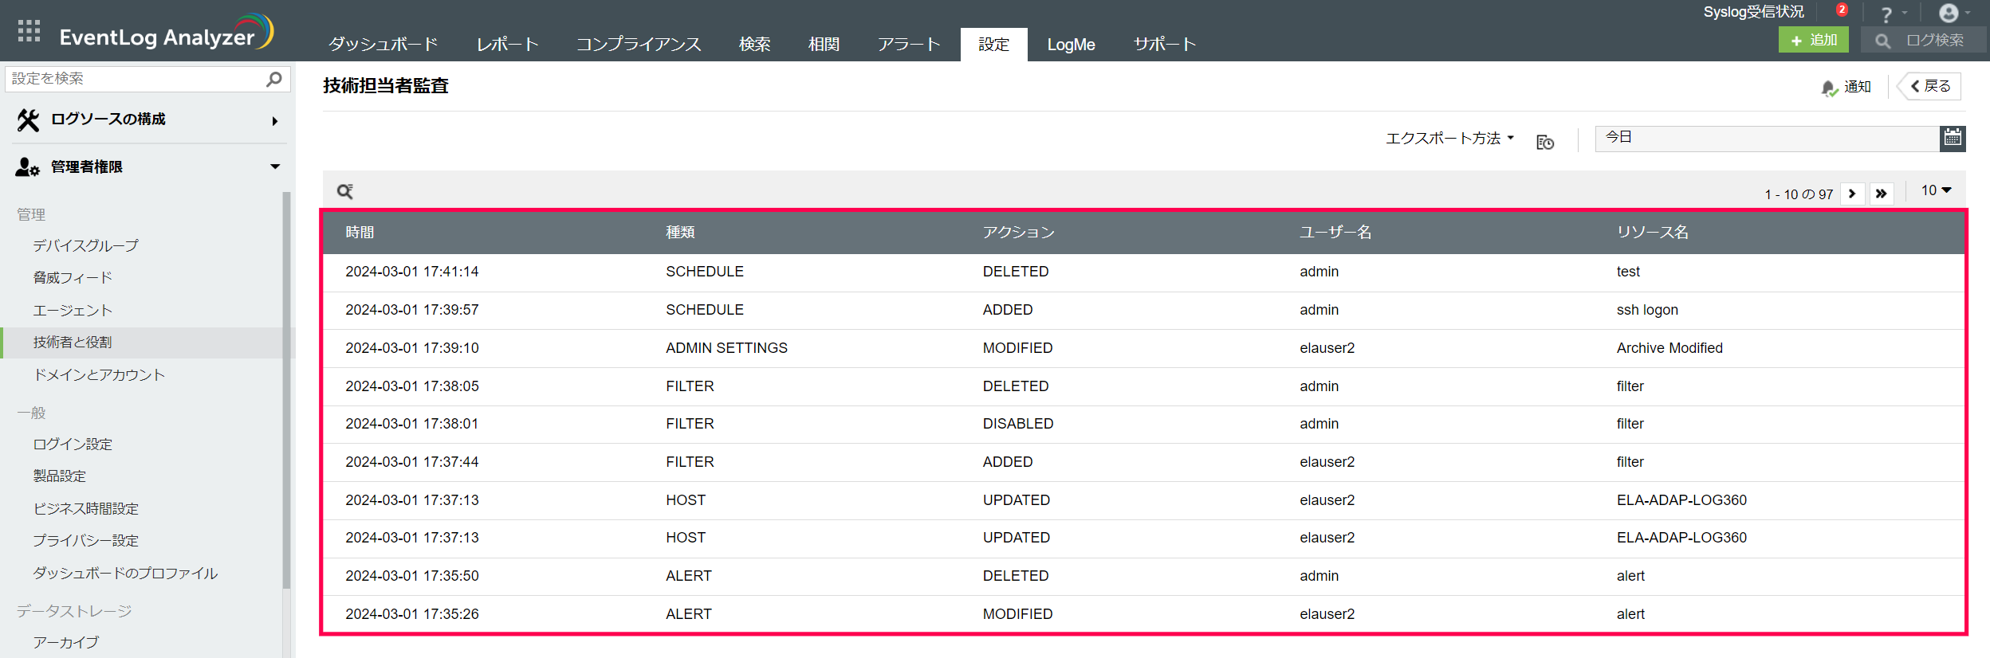
Task: Open the user account avatar icon
Action: pos(1948,13)
